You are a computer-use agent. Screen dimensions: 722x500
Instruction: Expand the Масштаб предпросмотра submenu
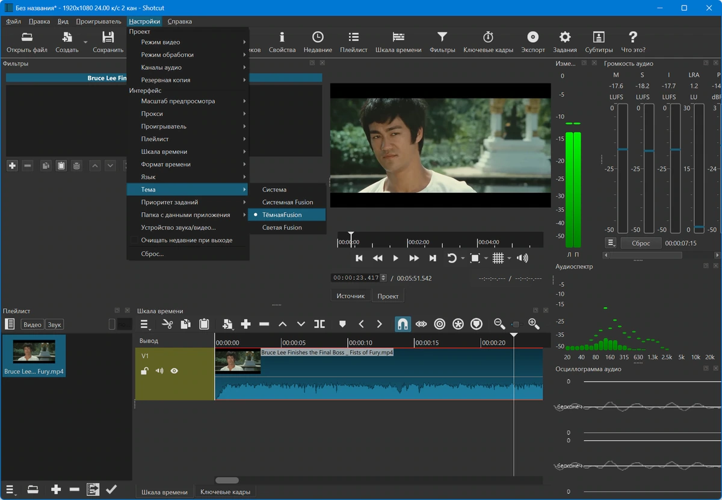pyautogui.click(x=188, y=101)
